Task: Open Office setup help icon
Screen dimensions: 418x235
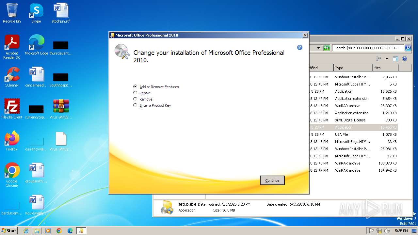Action: (300, 47)
